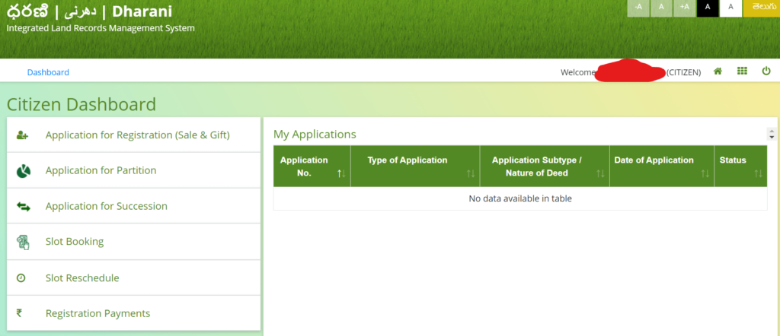Screen dimensions: 780x336
Task: Click the home icon in the header
Action: coord(718,71)
